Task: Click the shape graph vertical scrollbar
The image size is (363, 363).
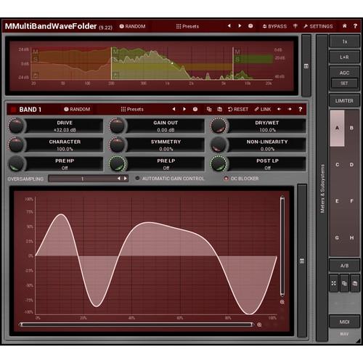Action: click(282, 246)
